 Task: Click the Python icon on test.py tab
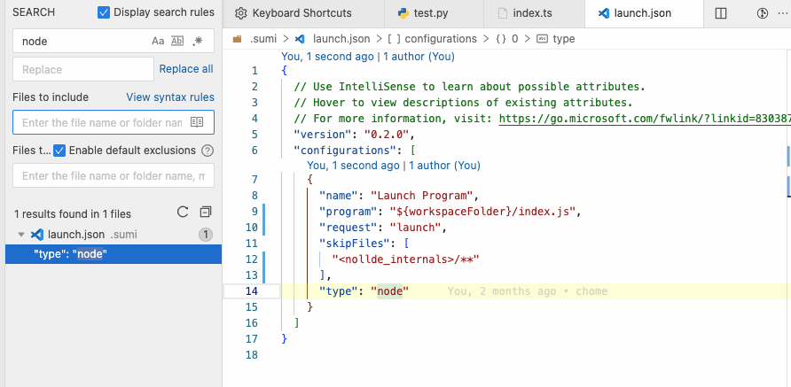point(403,13)
